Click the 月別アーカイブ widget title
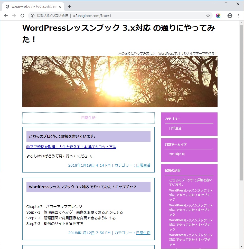244x249 pixels. click(x=176, y=145)
